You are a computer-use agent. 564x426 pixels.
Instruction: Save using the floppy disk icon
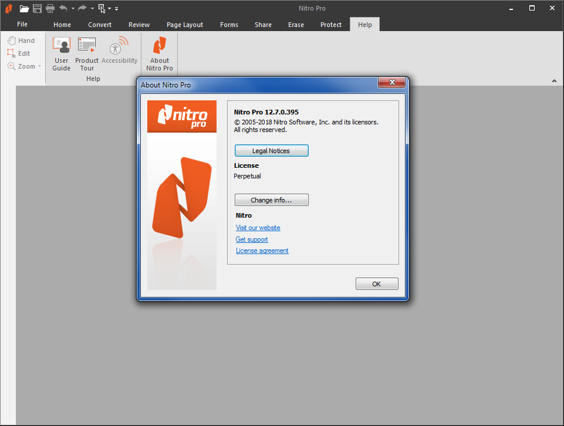[x=37, y=8]
